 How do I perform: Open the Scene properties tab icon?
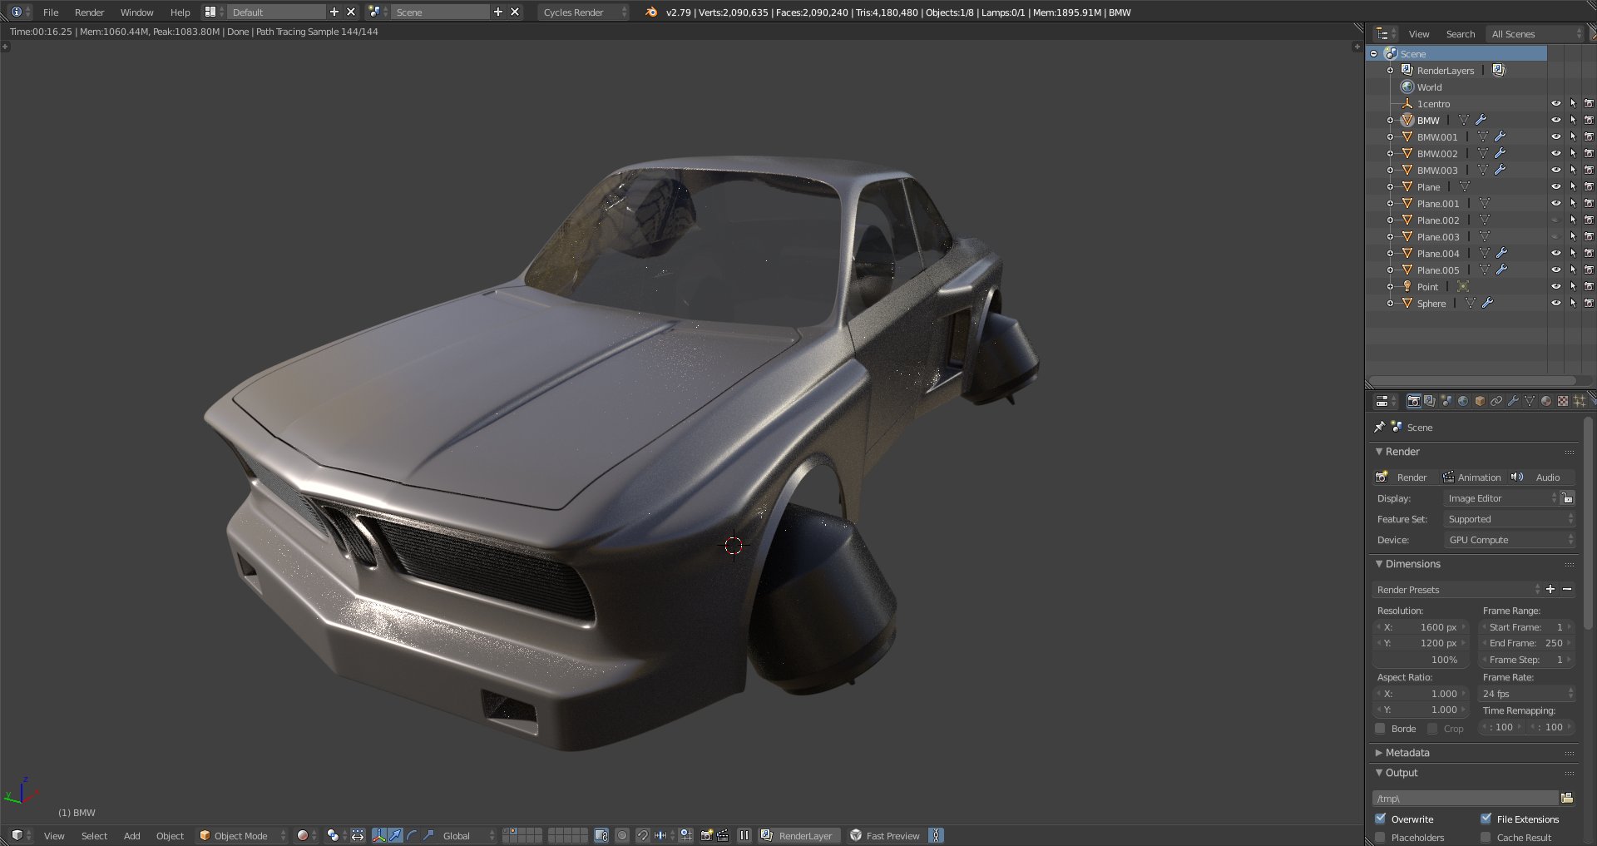(1446, 401)
